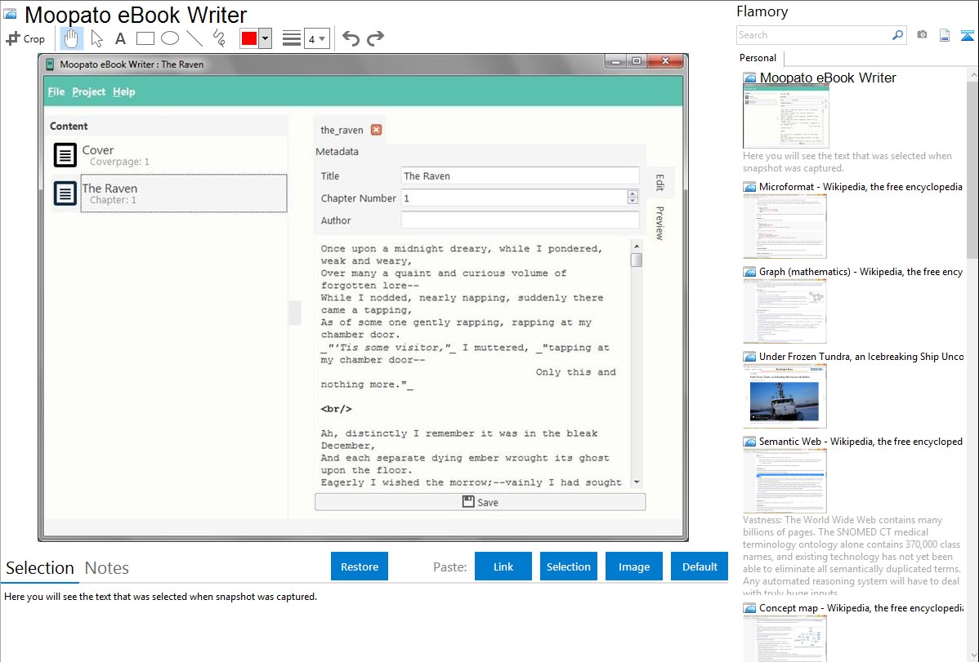Open the color picker dropdown arrow
This screenshot has width=979, height=662.
coord(265,38)
